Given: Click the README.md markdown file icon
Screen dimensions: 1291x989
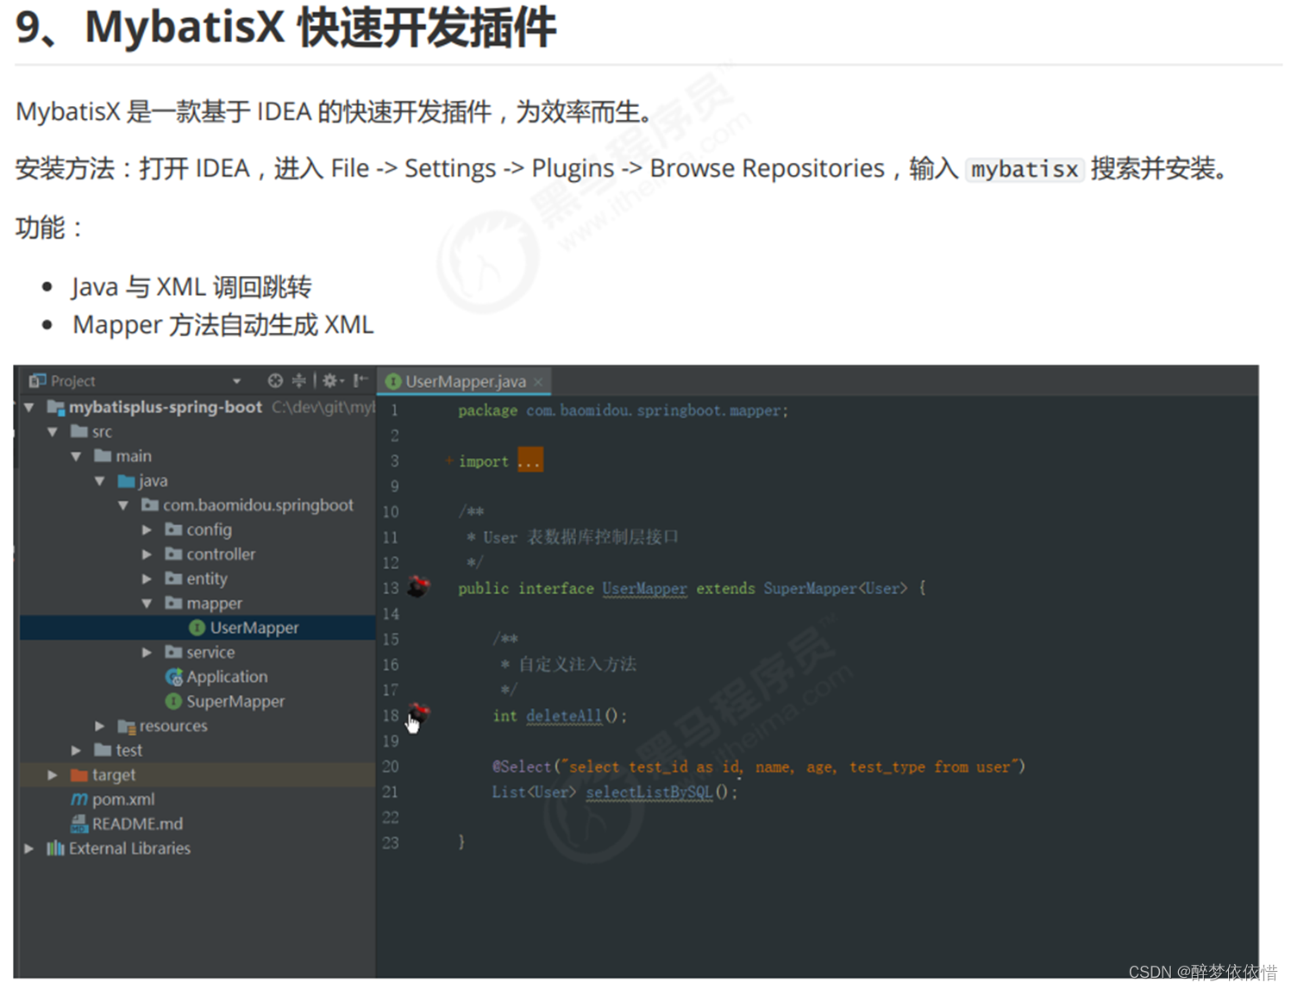Looking at the screenshot, I should pyautogui.click(x=79, y=824).
